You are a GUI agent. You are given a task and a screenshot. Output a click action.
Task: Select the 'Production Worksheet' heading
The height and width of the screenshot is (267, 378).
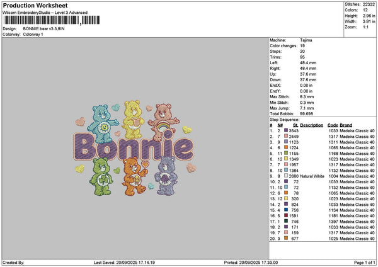click(x=35, y=5)
